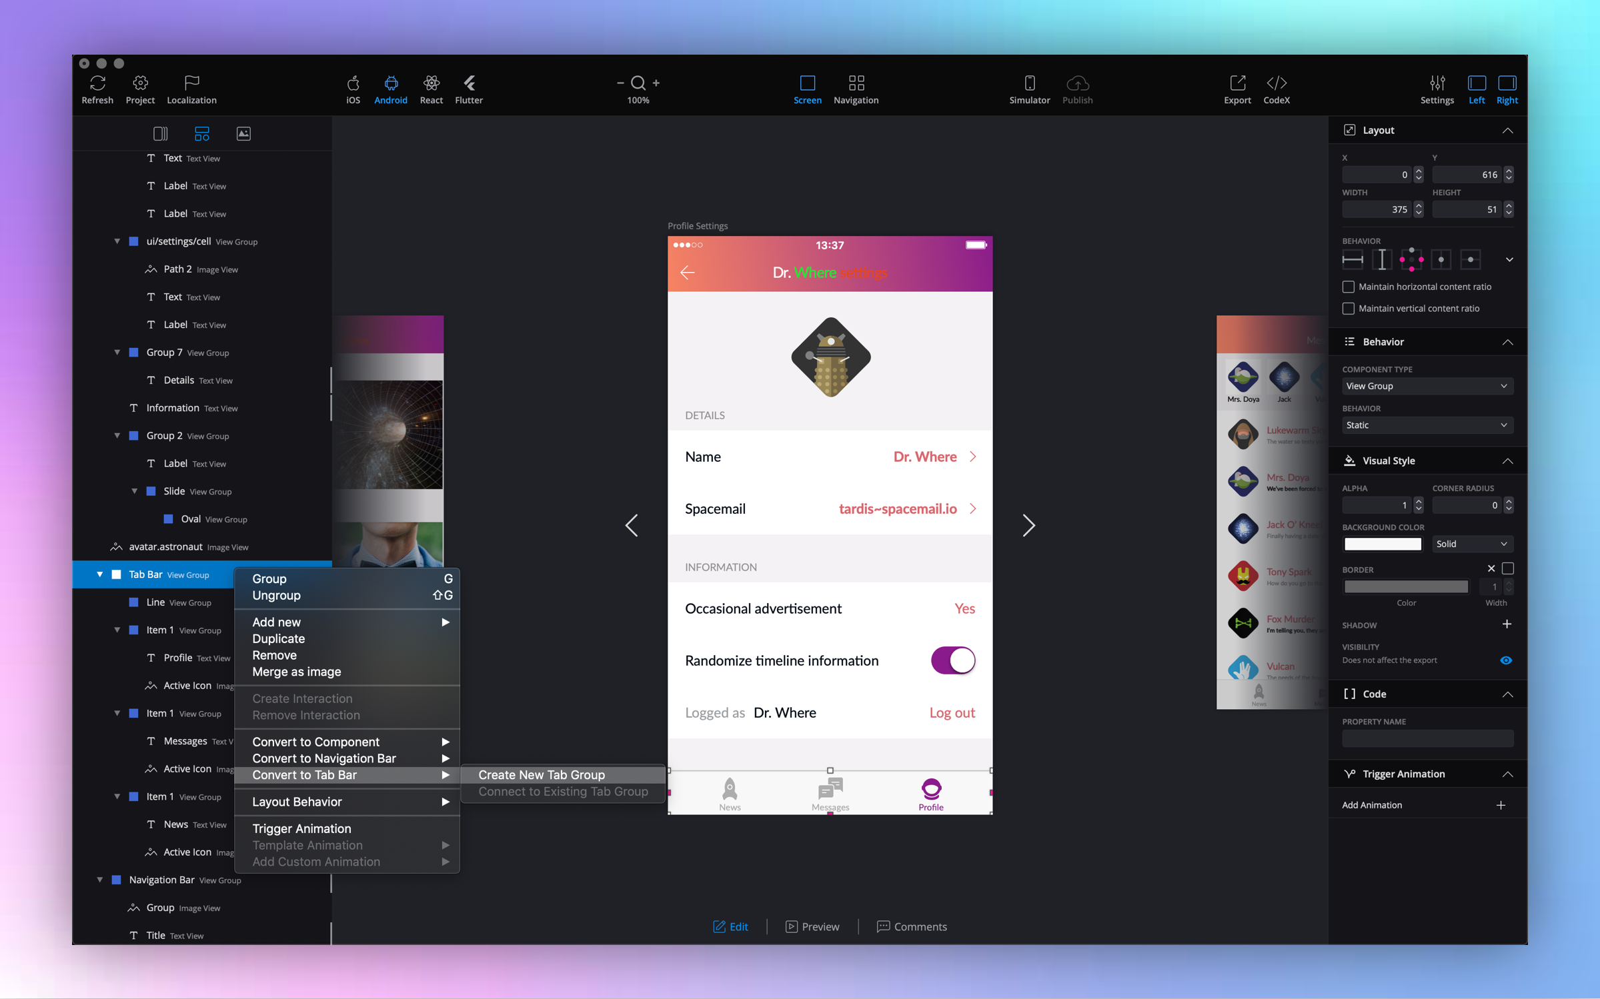Open Comments view
The height and width of the screenshot is (999, 1600).
(912, 926)
